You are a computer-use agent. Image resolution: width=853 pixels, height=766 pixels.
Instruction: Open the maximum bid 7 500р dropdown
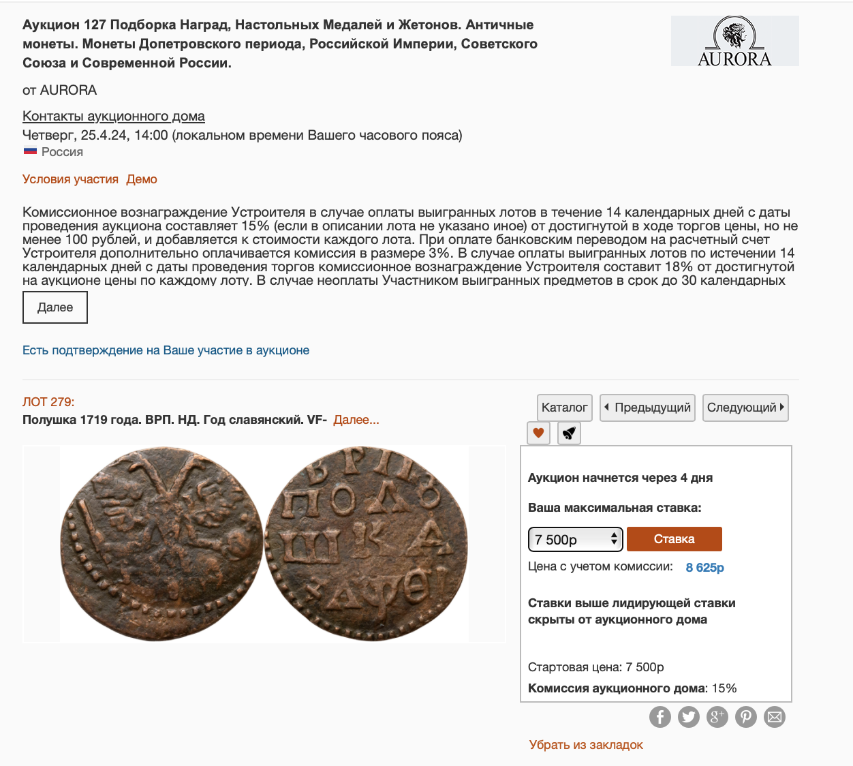[576, 539]
